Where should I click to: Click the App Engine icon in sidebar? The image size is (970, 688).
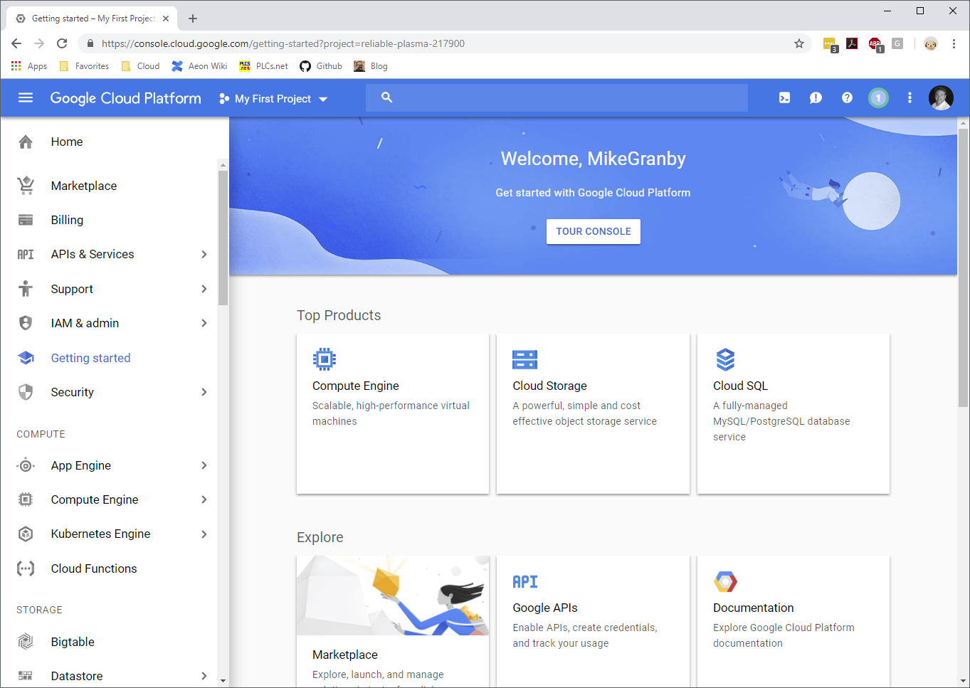click(x=26, y=465)
